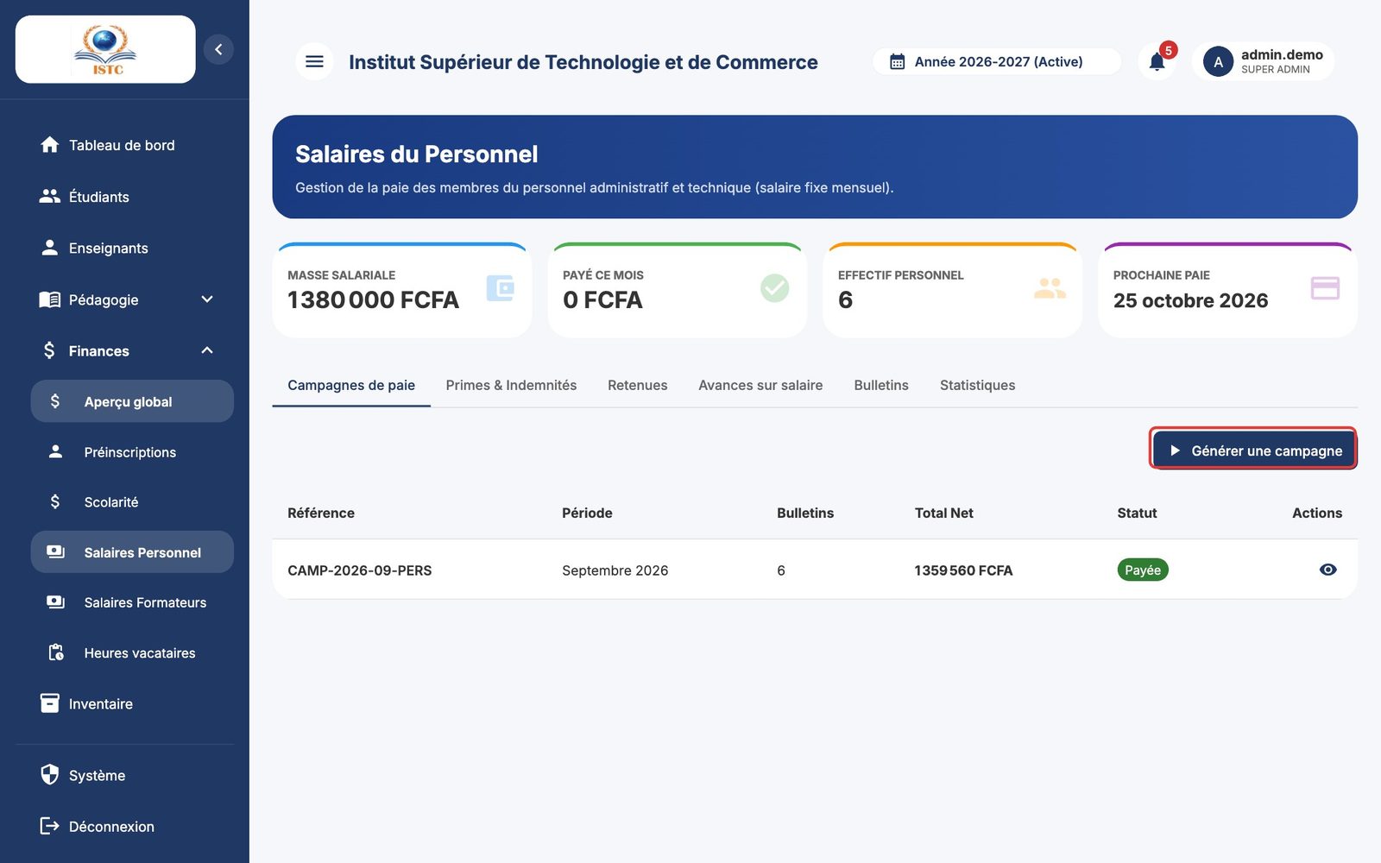Click green checkmark in Payé ce mois card
1381x863 pixels.
pyautogui.click(x=774, y=287)
